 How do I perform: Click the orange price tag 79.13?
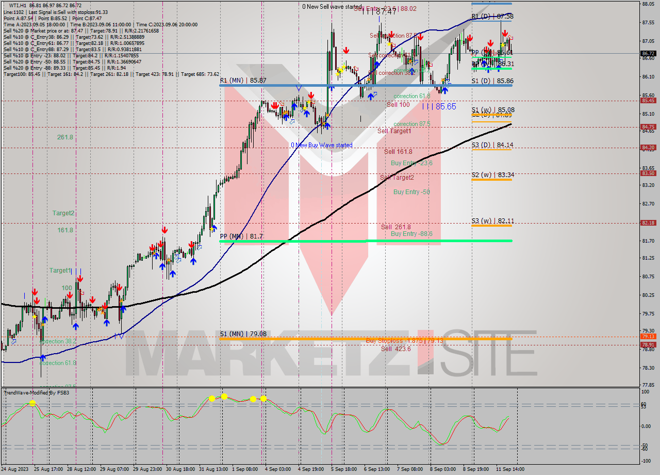(649, 337)
